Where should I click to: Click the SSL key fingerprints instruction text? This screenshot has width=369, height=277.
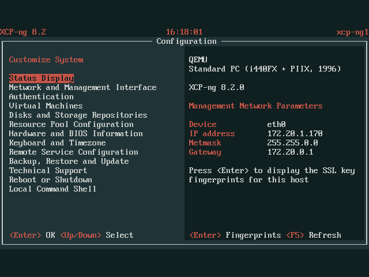272,175
